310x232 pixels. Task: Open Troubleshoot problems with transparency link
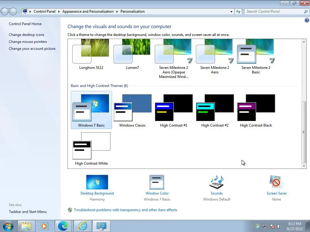click(x=125, y=210)
